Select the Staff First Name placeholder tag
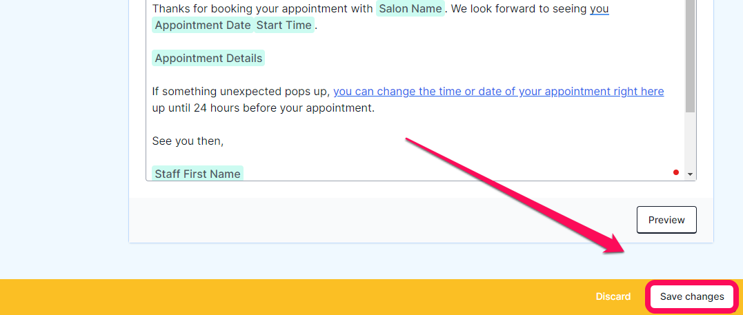Viewport: 743px width, 315px height. click(197, 174)
